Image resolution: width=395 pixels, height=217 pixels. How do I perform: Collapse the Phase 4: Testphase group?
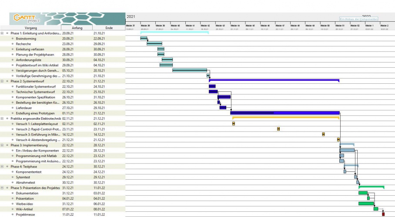pos(2,166)
